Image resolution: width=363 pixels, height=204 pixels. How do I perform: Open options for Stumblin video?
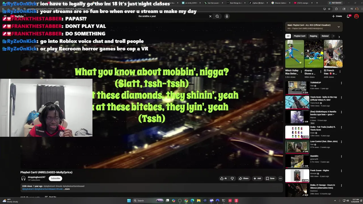[x=341, y=156]
